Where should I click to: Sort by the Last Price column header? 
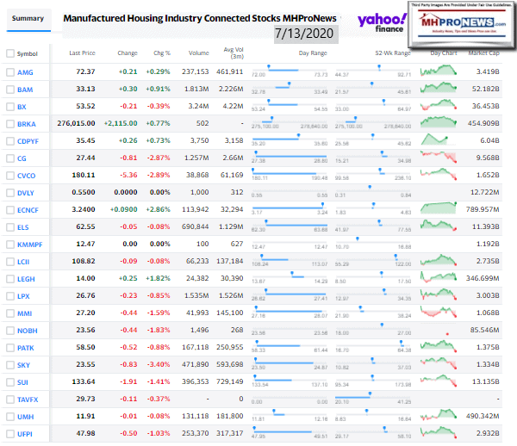pyautogui.click(x=82, y=53)
